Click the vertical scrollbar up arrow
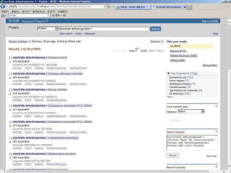The width and height of the screenshot is (231, 173). 229,22
